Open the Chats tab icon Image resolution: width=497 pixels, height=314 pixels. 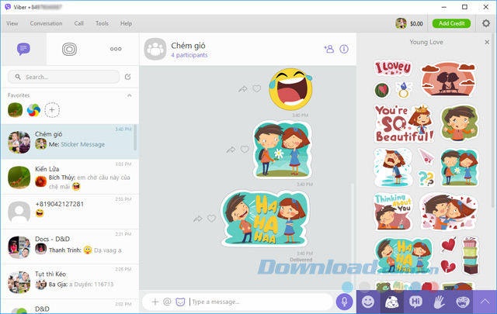point(23,49)
